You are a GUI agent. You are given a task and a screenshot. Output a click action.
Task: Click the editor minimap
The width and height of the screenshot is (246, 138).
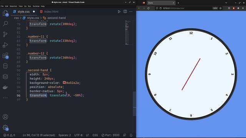pyautogui.click(x=128, y=33)
